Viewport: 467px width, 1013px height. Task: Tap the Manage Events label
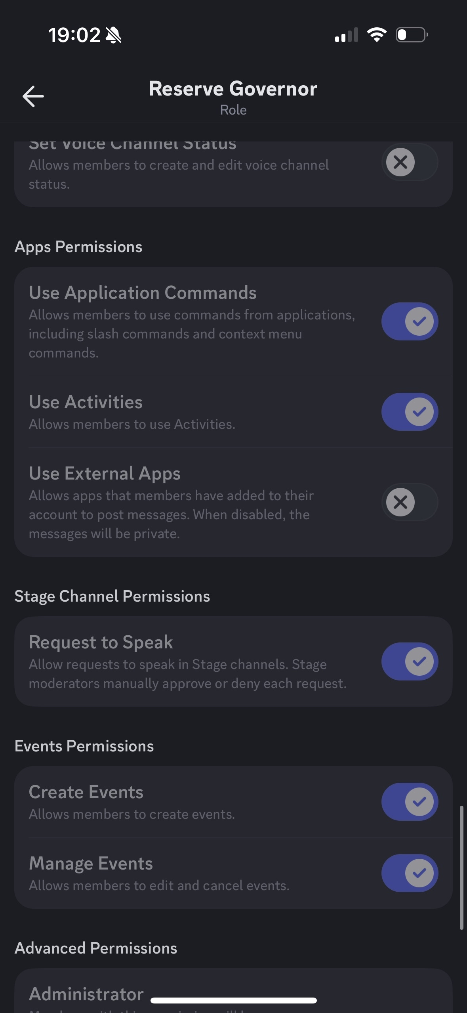[x=91, y=864]
